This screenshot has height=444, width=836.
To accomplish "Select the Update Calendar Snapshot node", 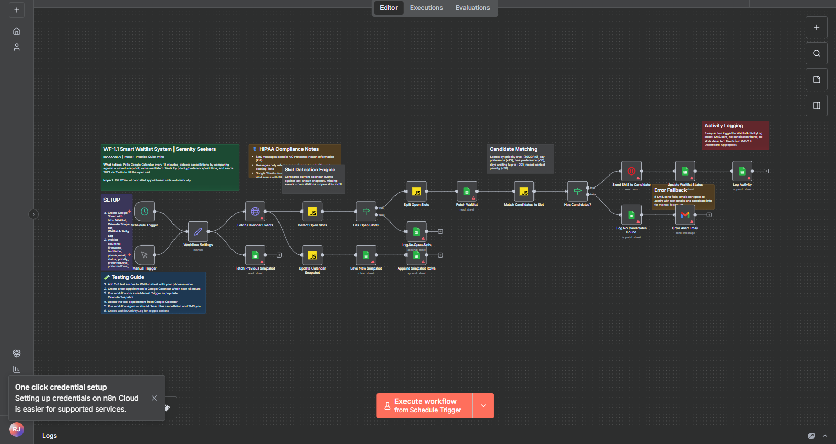I will click(312, 255).
